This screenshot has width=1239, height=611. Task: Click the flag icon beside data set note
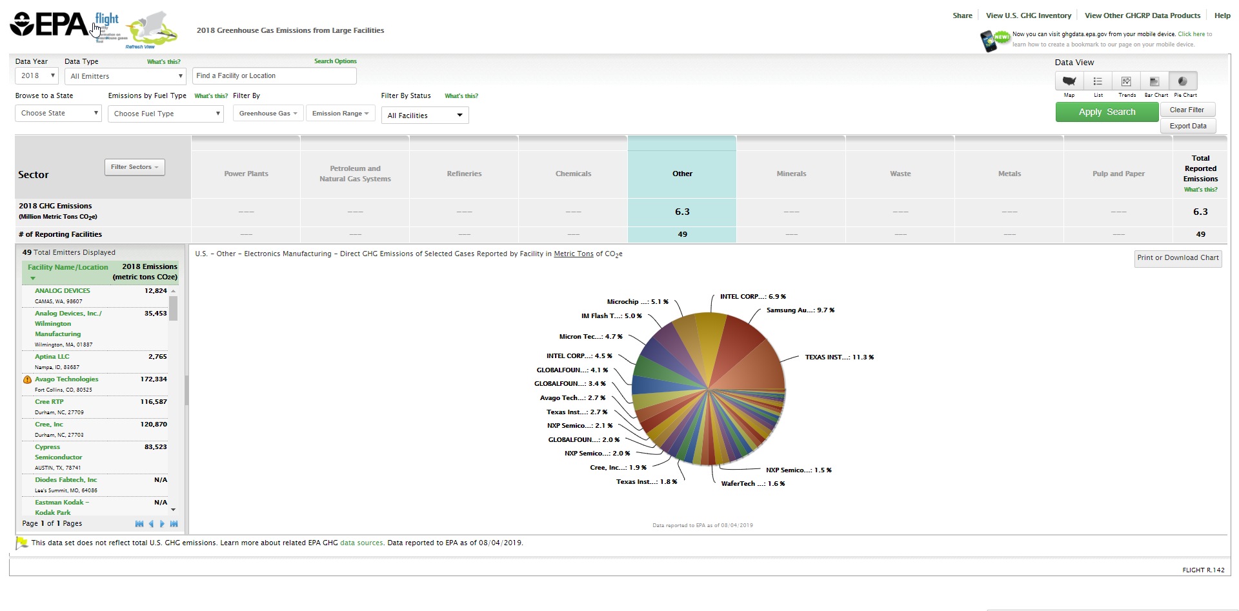click(22, 544)
